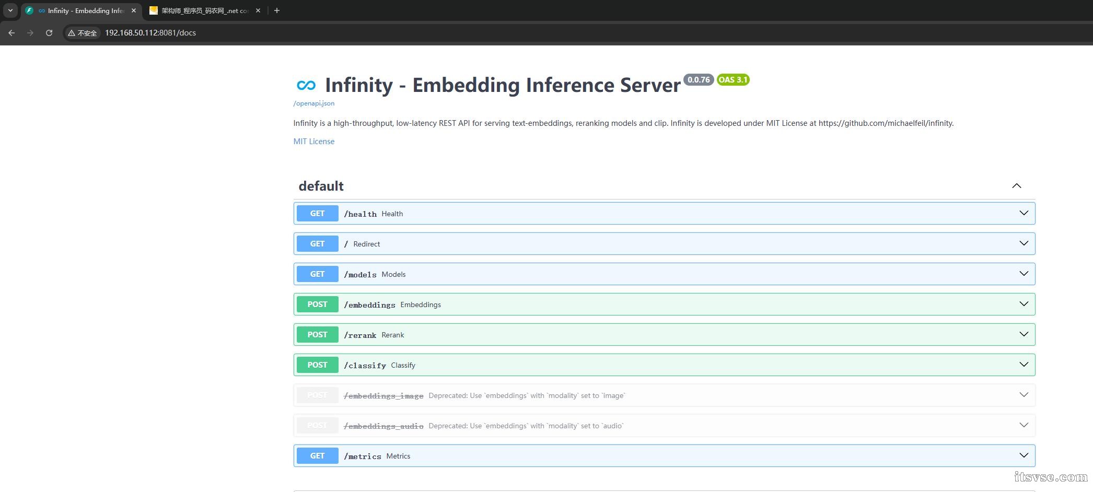Click the Redirect summary label

tap(366, 244)
